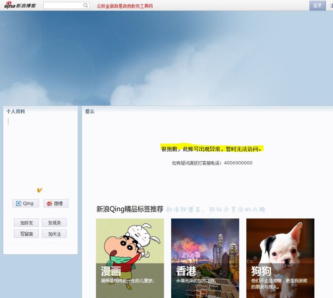Click the 新浪Qing精品标签推荐 heading
Viewport: 333px width, 298px height.
point(130,209)
